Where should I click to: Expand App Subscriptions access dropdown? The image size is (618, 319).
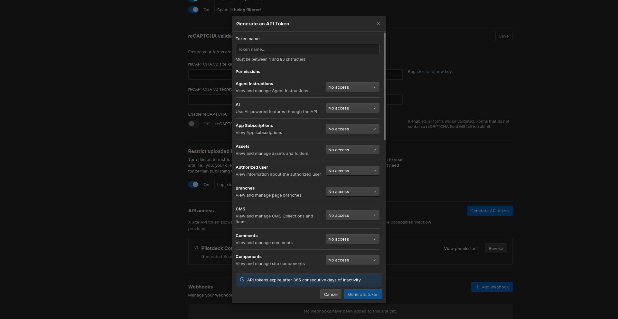click(352, 129)
